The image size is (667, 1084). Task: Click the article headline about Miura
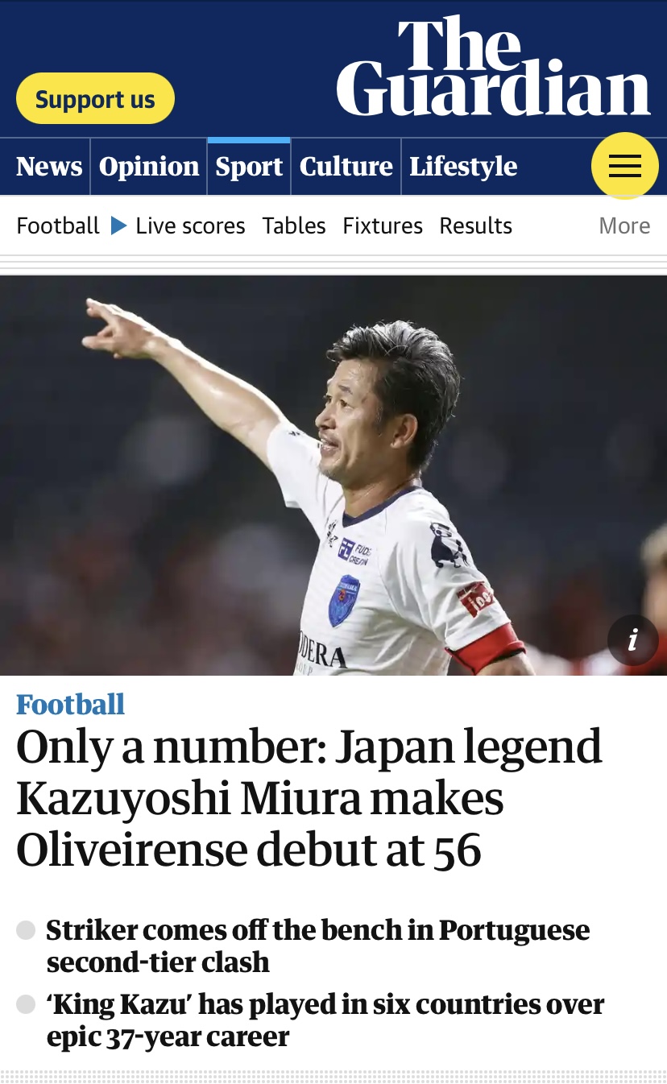pos(309,798)
